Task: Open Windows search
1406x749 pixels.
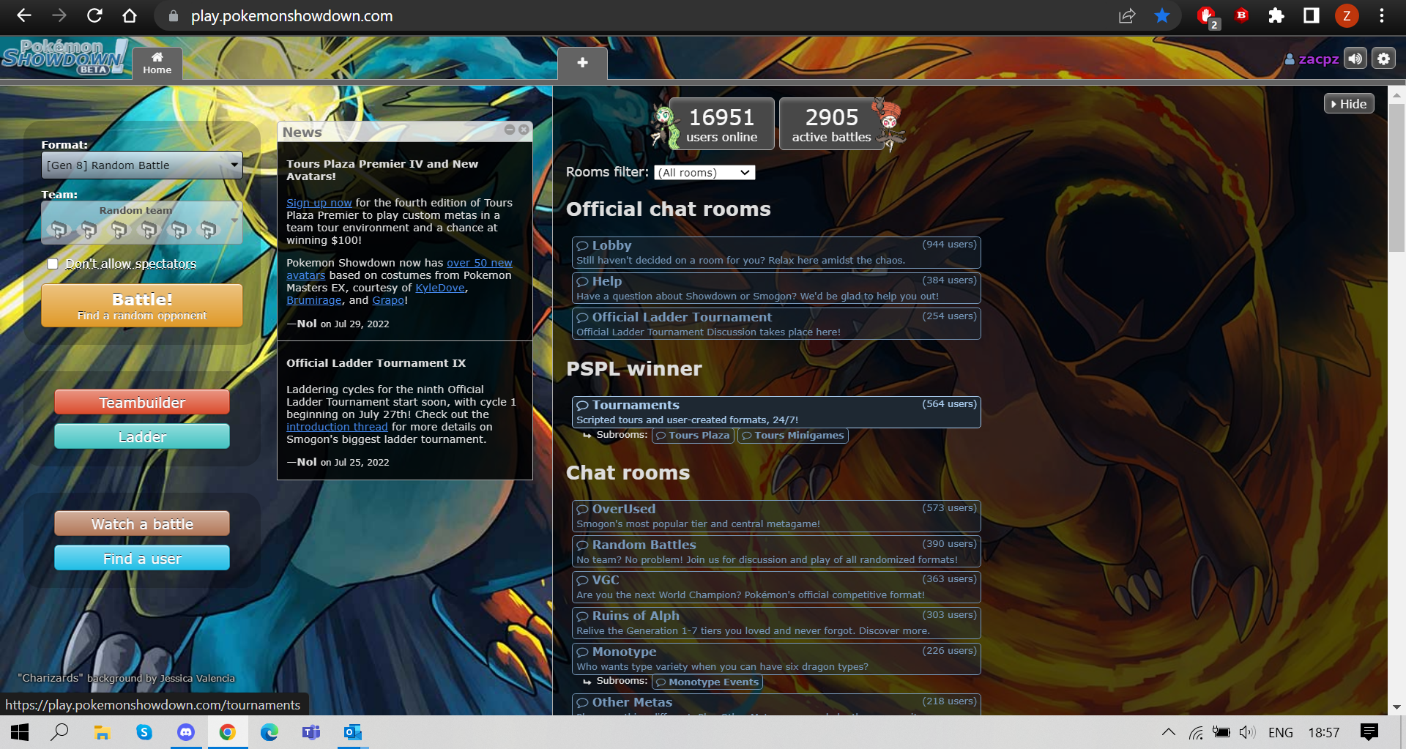Action: [59, 732]
